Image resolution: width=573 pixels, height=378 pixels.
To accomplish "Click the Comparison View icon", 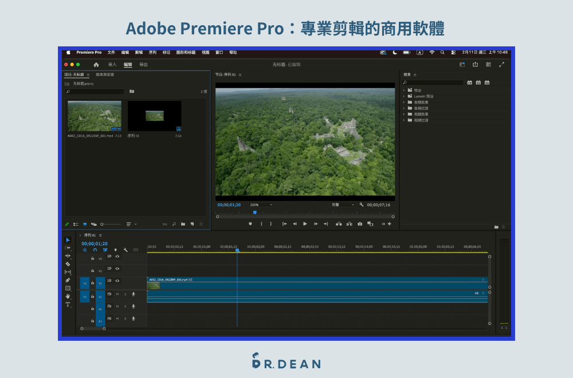I will point(370,224).
